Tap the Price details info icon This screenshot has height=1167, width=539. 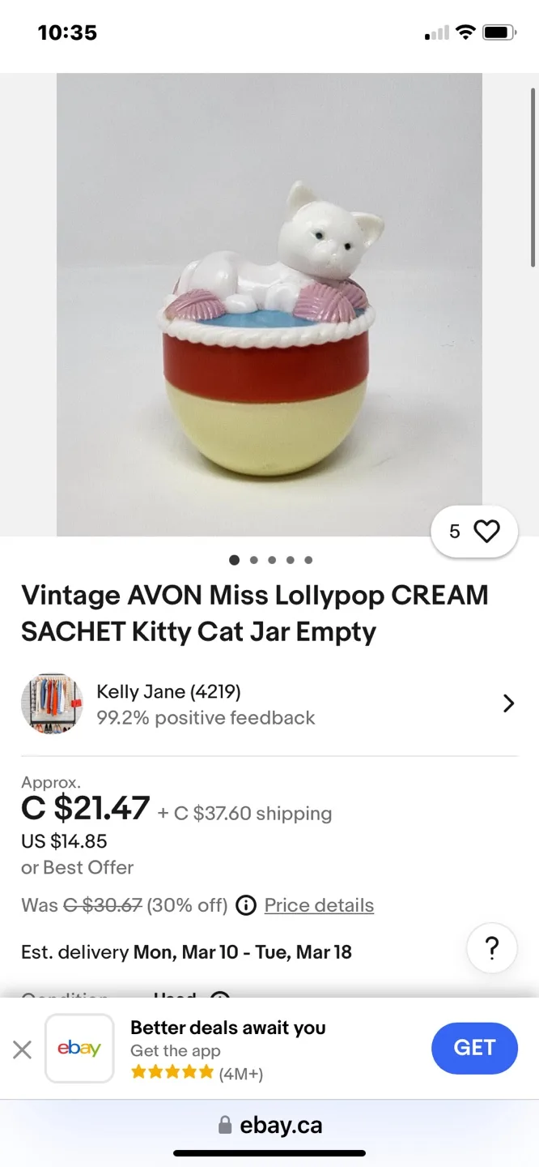(x=245, y=905)
